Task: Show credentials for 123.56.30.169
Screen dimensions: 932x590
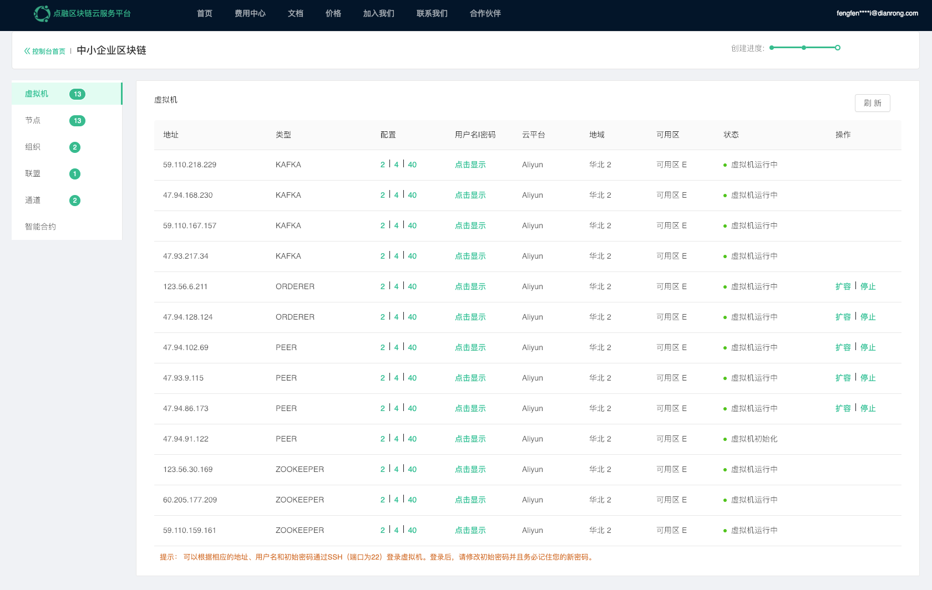Action: (470, 469)
